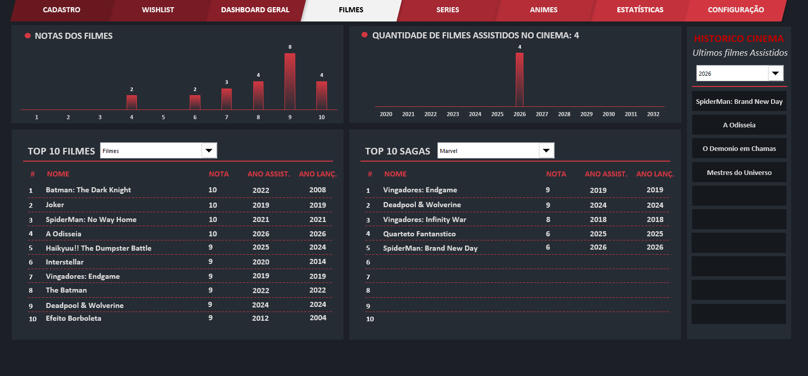Open the Series tab
808x376 pixels.
(448, 10)
